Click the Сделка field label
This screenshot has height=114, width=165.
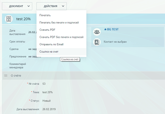[14, 49]
